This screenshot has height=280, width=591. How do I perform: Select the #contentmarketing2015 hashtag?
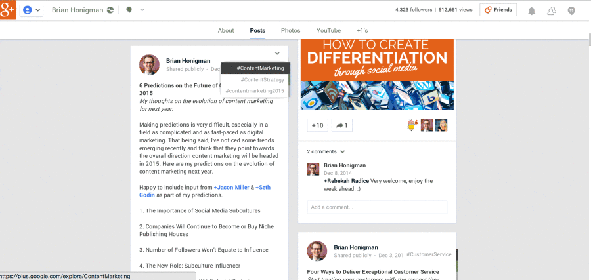pyautogui.click(x=254, y=90)
